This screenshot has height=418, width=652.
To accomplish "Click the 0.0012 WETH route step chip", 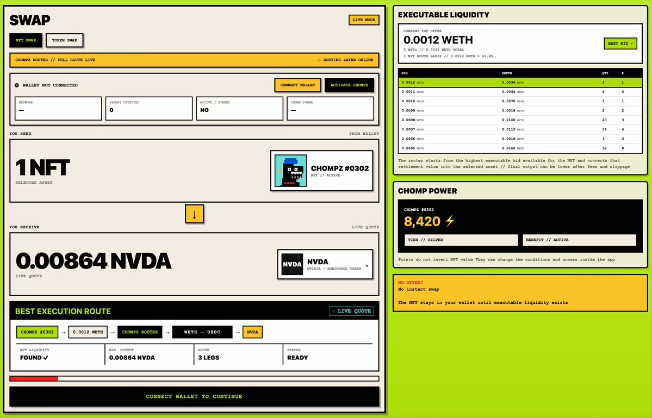I will (88, 332).
